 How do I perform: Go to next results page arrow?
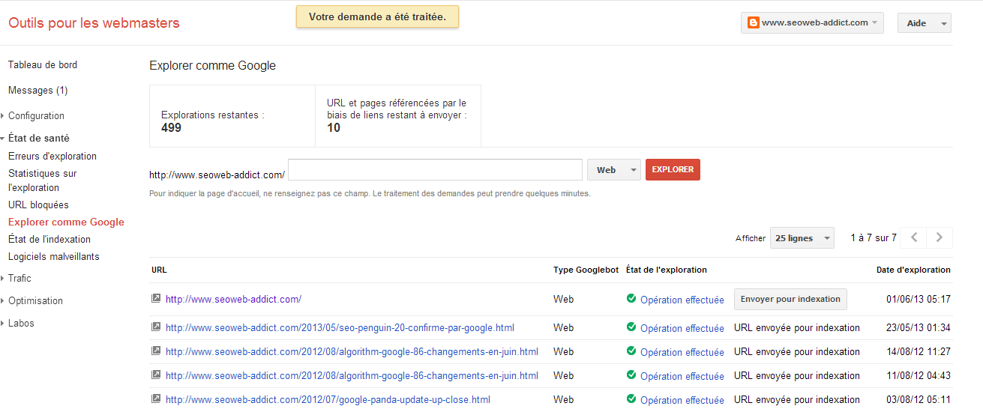click(940, 237)
